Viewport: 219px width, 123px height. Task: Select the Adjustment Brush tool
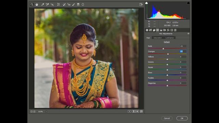pyautogui.click(x=74, y=4)
